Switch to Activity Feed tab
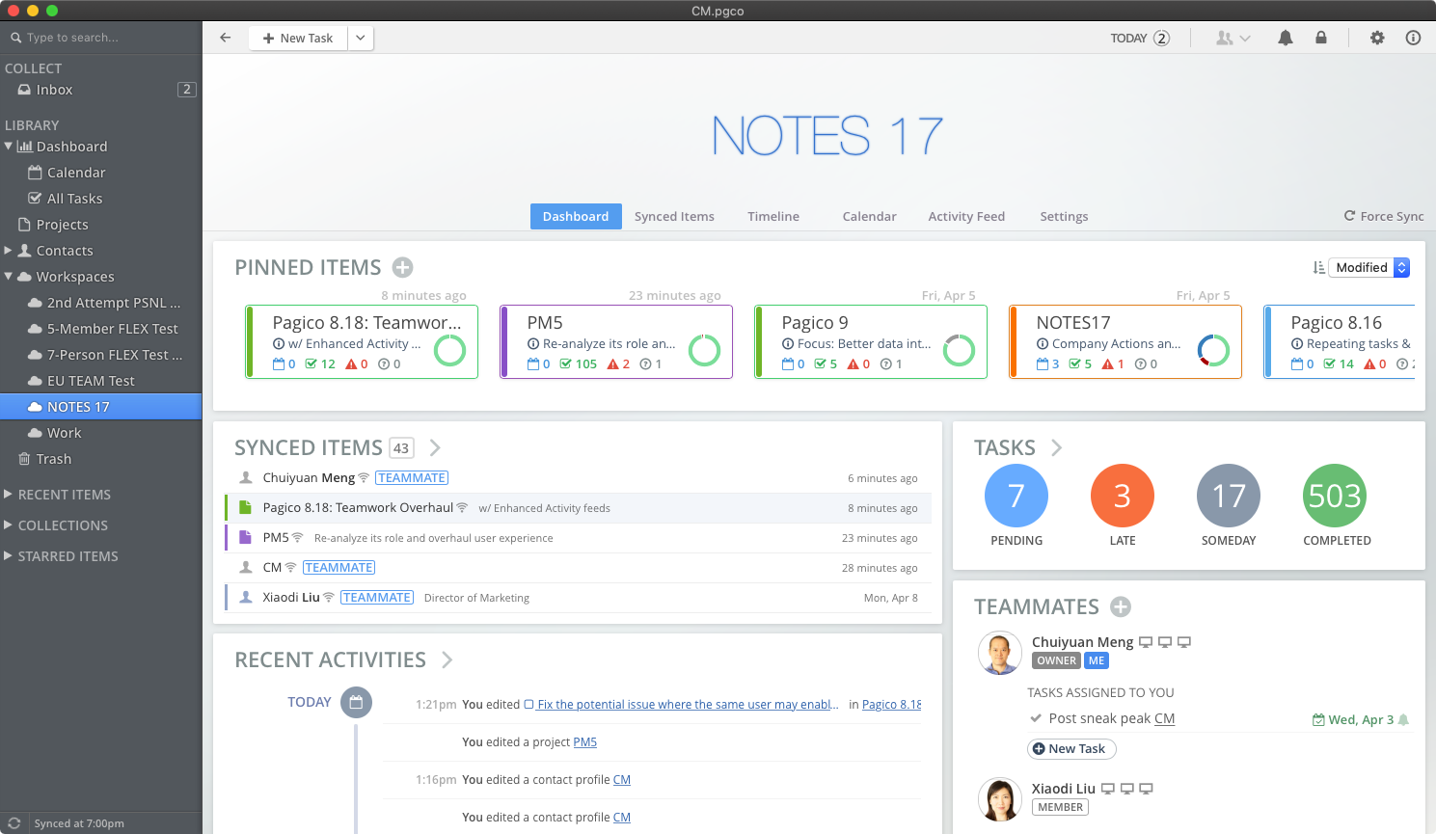This screenshot has width=1436, height=834. coord(966,216)
